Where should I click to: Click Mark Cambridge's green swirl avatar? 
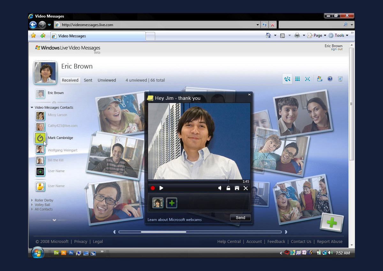click(x=40, y=138)
